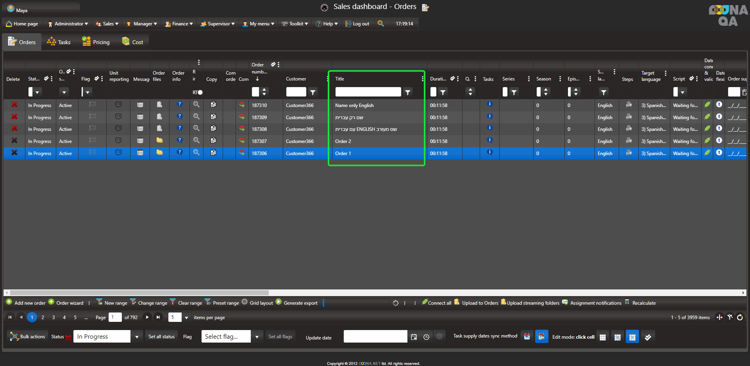Open the search magnifier in top menu bar

[x=380, y=23]
